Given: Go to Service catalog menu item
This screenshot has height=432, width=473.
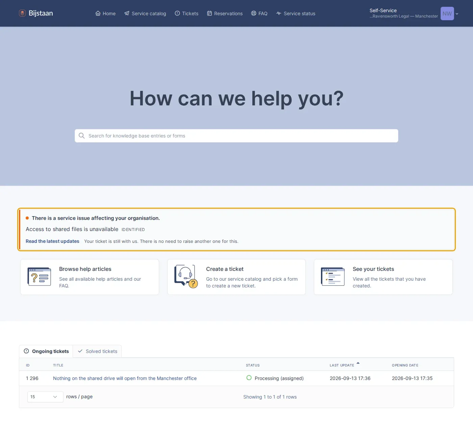Looking at the screenshot, I should (x=145, y=14).
